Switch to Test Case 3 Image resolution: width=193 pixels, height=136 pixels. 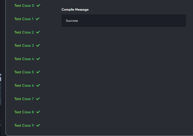tap(24, 46)
